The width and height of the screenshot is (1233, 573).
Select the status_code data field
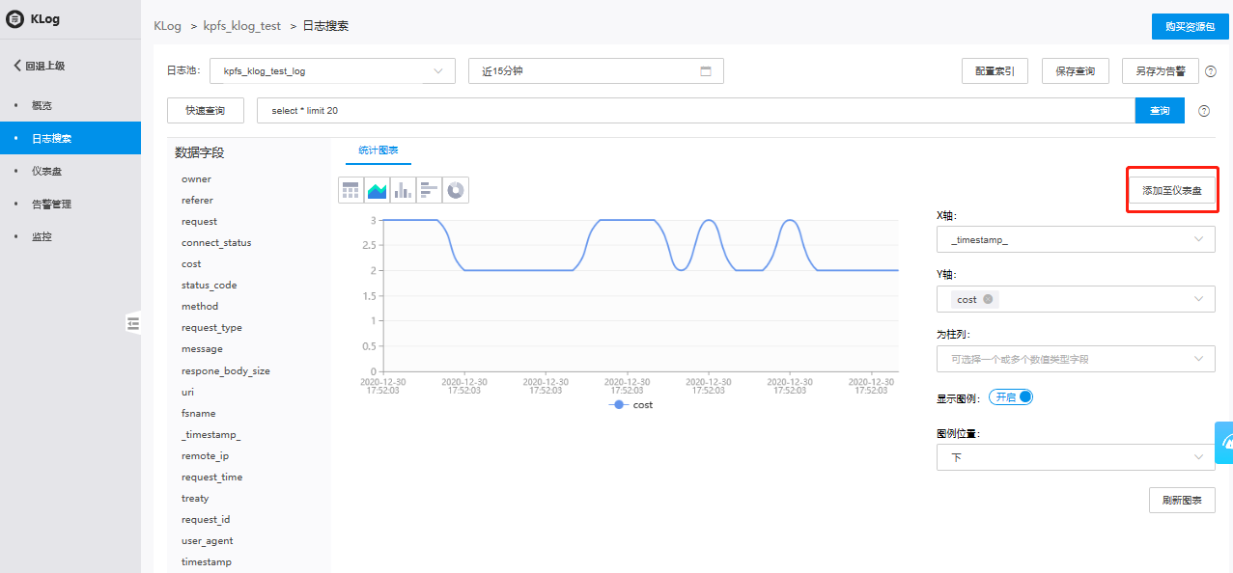(x=209, y=286)
